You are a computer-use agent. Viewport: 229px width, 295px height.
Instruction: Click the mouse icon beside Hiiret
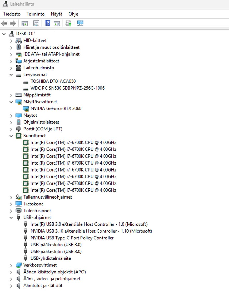point(18,47)
